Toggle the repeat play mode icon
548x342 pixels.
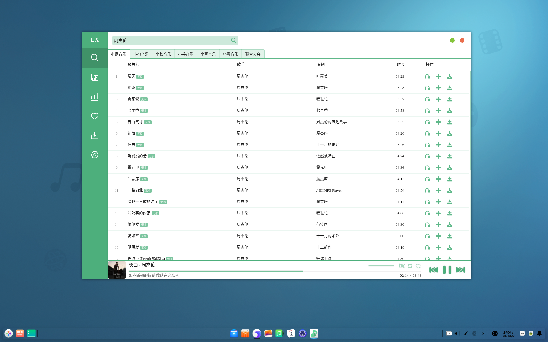410,266
